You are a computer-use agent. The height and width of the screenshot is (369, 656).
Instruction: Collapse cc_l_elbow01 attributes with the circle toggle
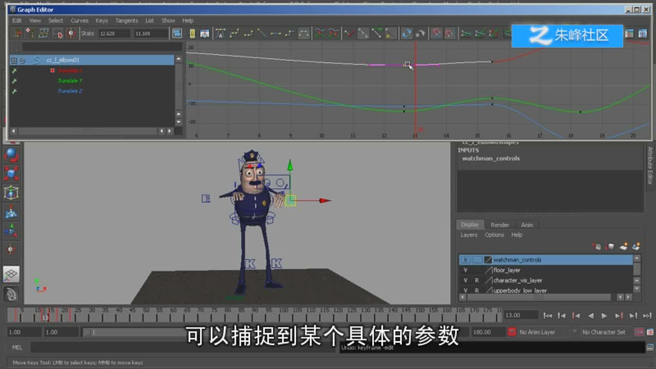[x=22, y=60]
